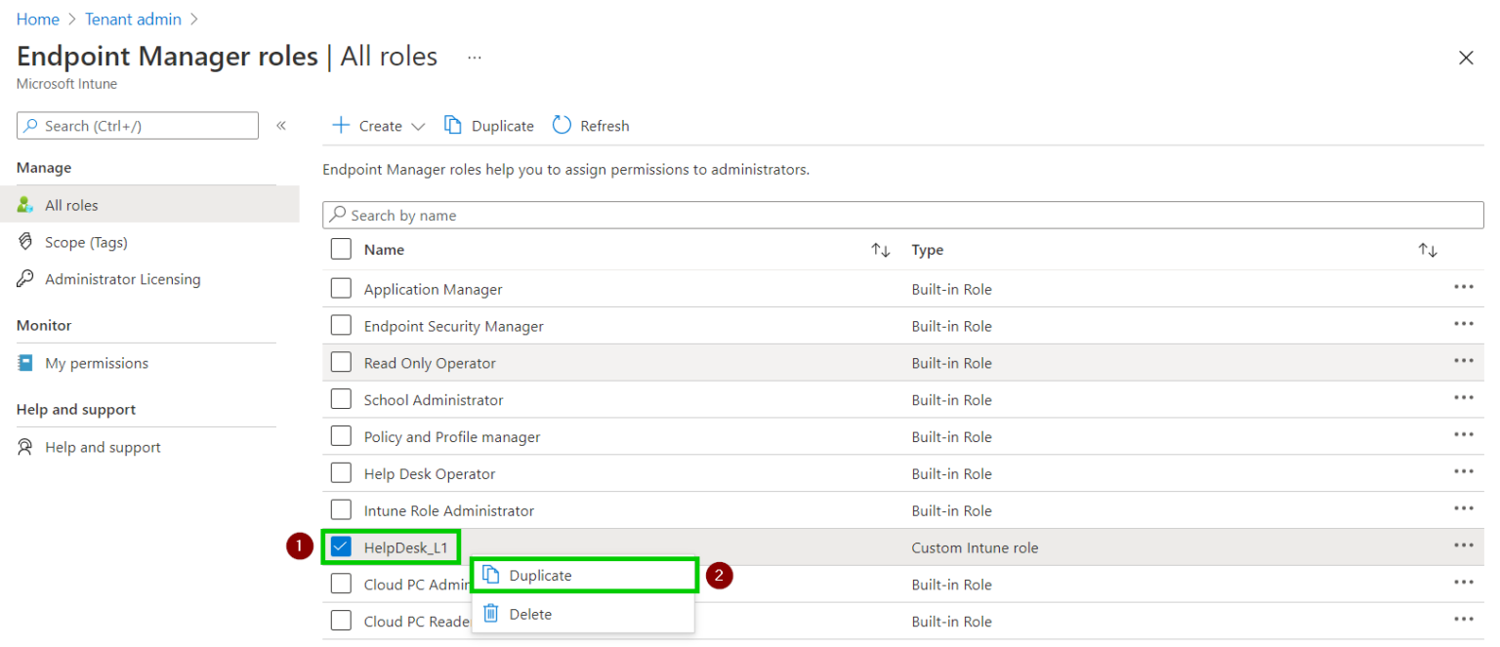Check the Application Manager checkbox
Viewport: 1500px width, 647px height.
[341, 289]
